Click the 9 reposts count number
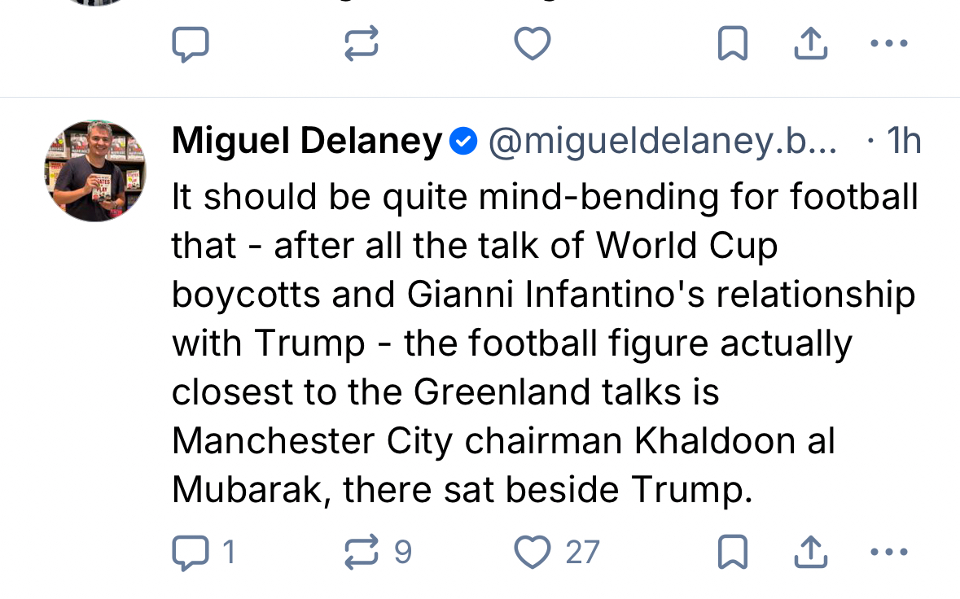The image size is (960, 599). (403, 553)
